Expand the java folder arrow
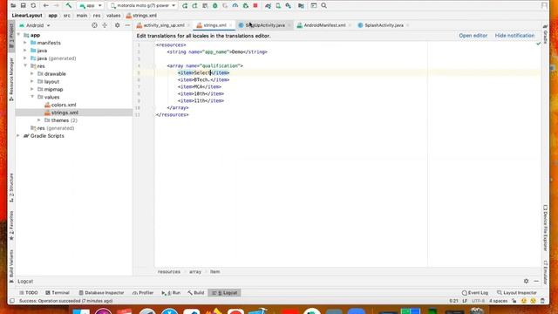The image size is (558, 314). point(25,51)
